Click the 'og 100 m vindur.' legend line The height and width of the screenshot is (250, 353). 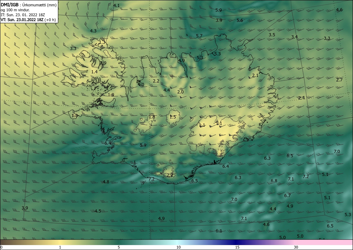15,10
